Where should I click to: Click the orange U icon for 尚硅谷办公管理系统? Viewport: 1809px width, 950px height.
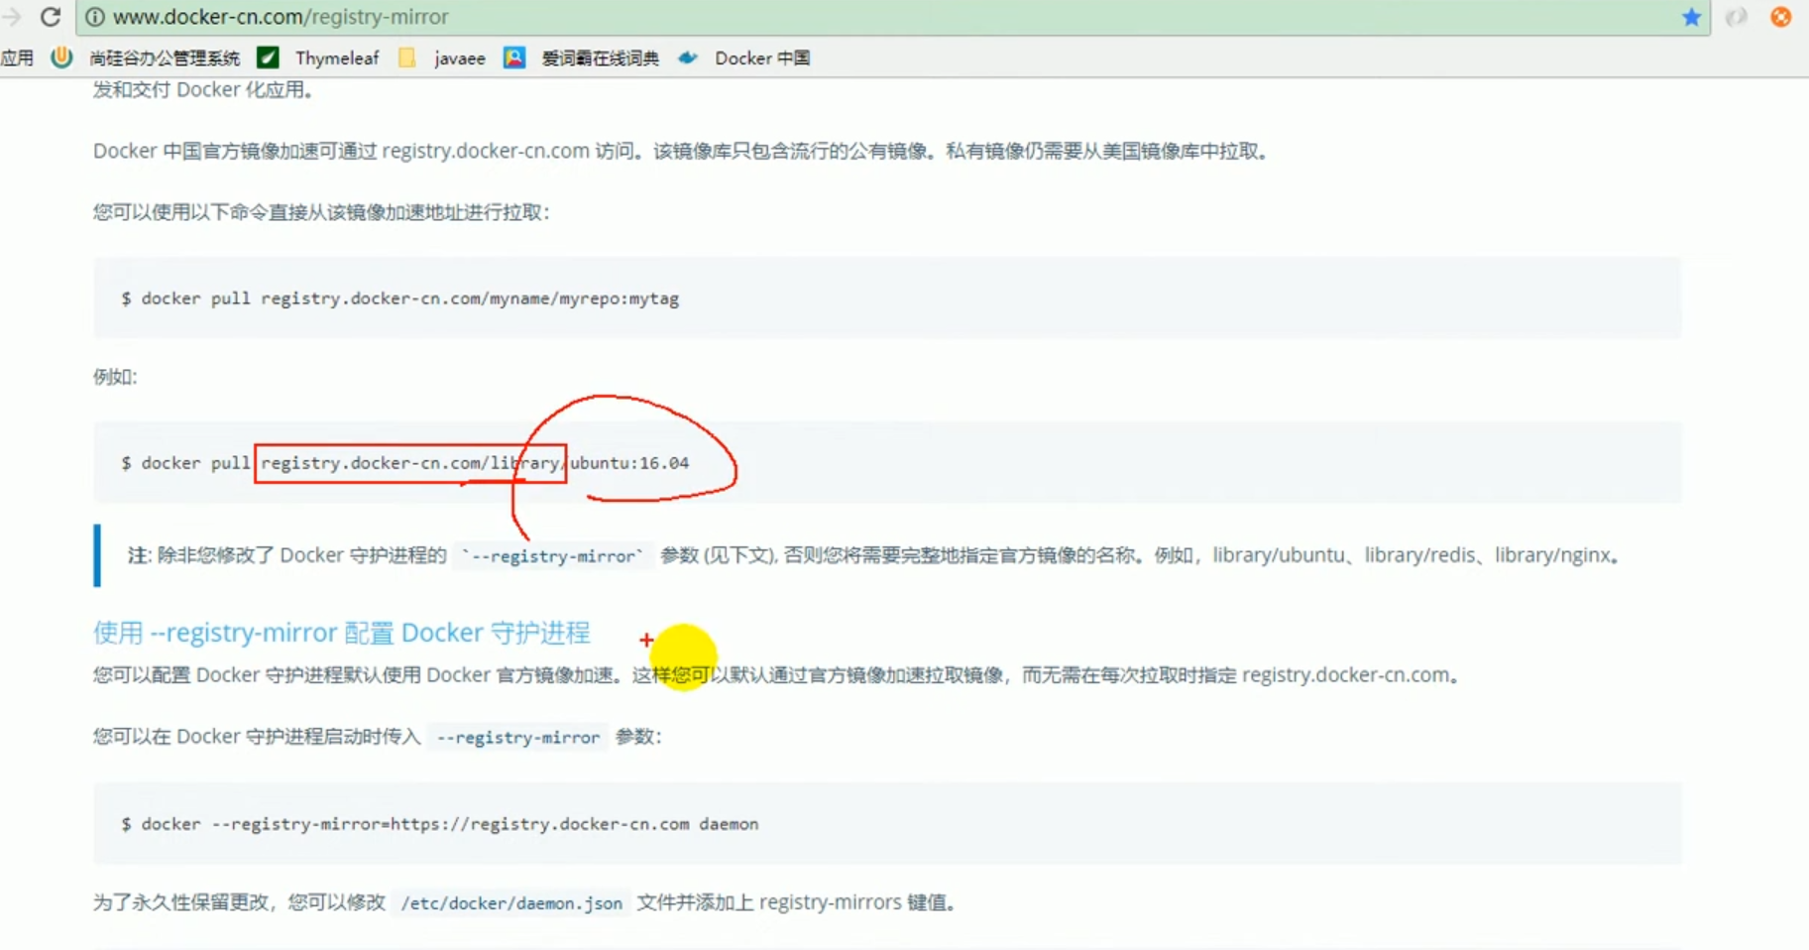point(62,58)
